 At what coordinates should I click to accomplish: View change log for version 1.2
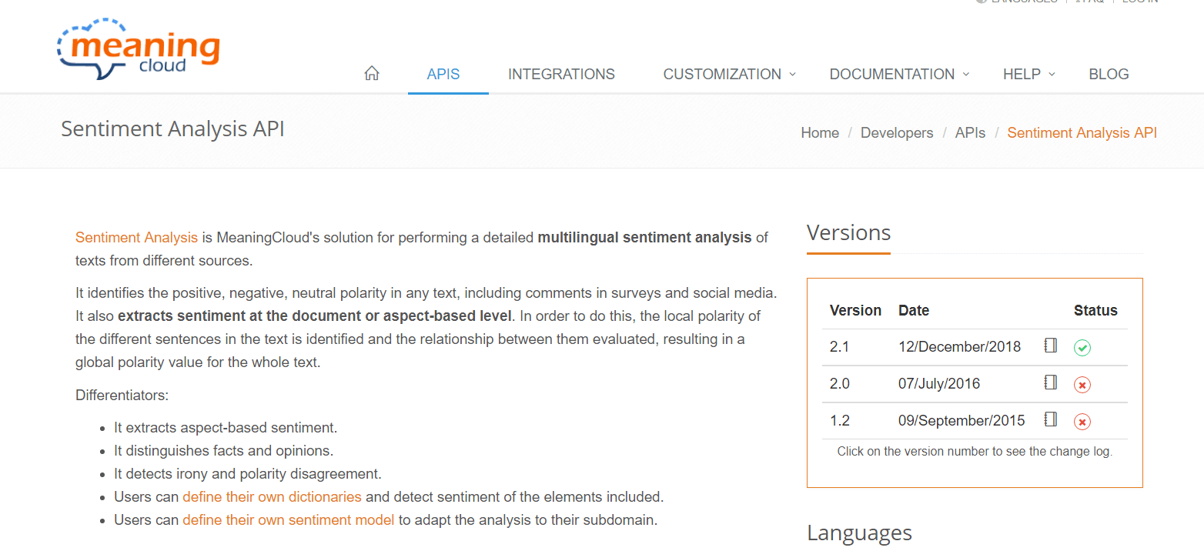point(839,421)
